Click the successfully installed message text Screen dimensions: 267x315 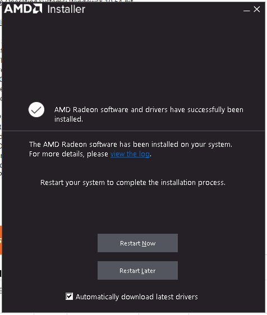click(149, 114)
